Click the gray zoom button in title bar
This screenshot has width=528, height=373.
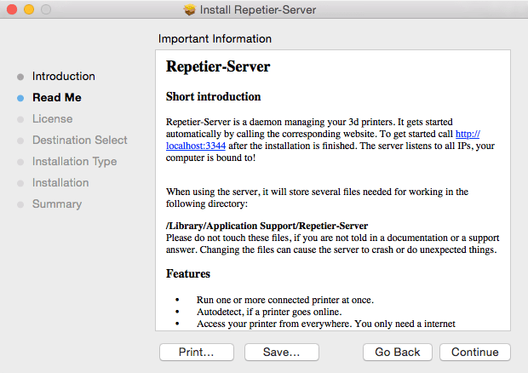click(45, 10)
